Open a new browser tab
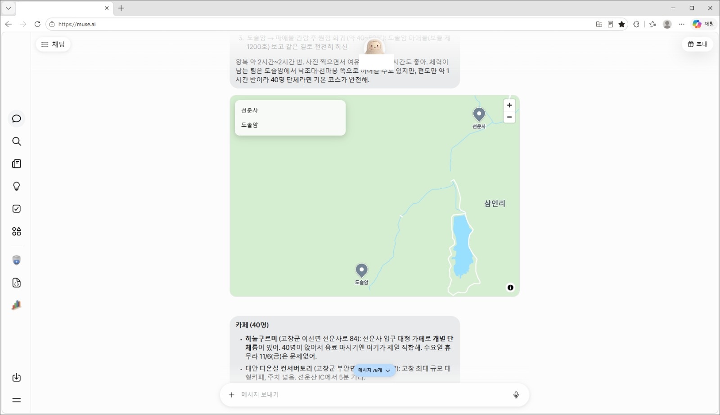Image resolution: width=720 pixels, height=415 pixels. pos(121,8)
